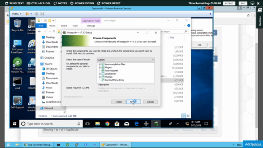Open Task View on VM taskbar
This screenshot has height=148, width=263.
pos(88,124)
